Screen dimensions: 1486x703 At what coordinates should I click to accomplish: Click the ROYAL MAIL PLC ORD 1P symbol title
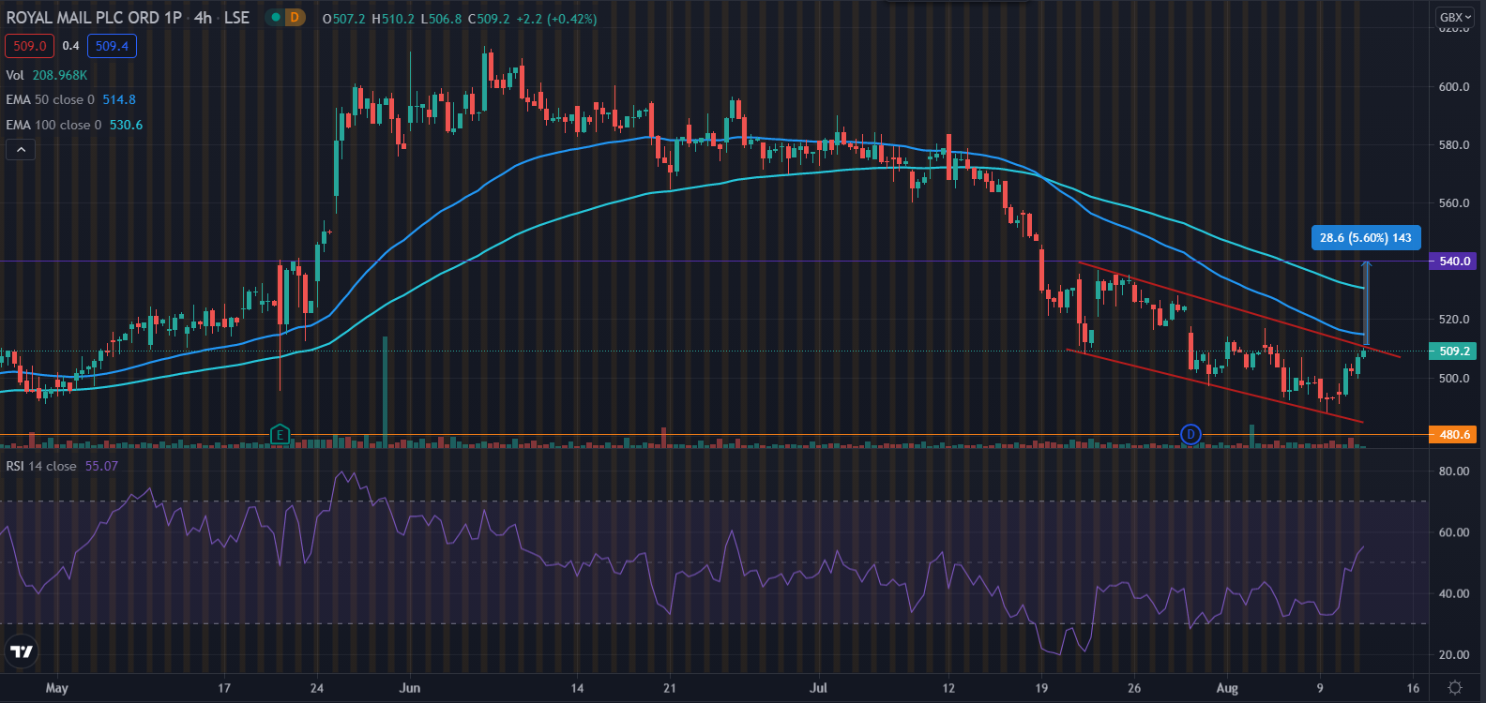94,18
